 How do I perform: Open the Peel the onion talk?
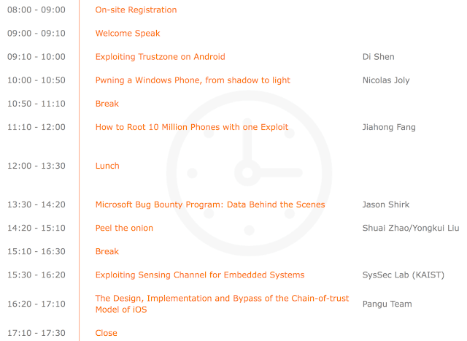pos(124,229)
